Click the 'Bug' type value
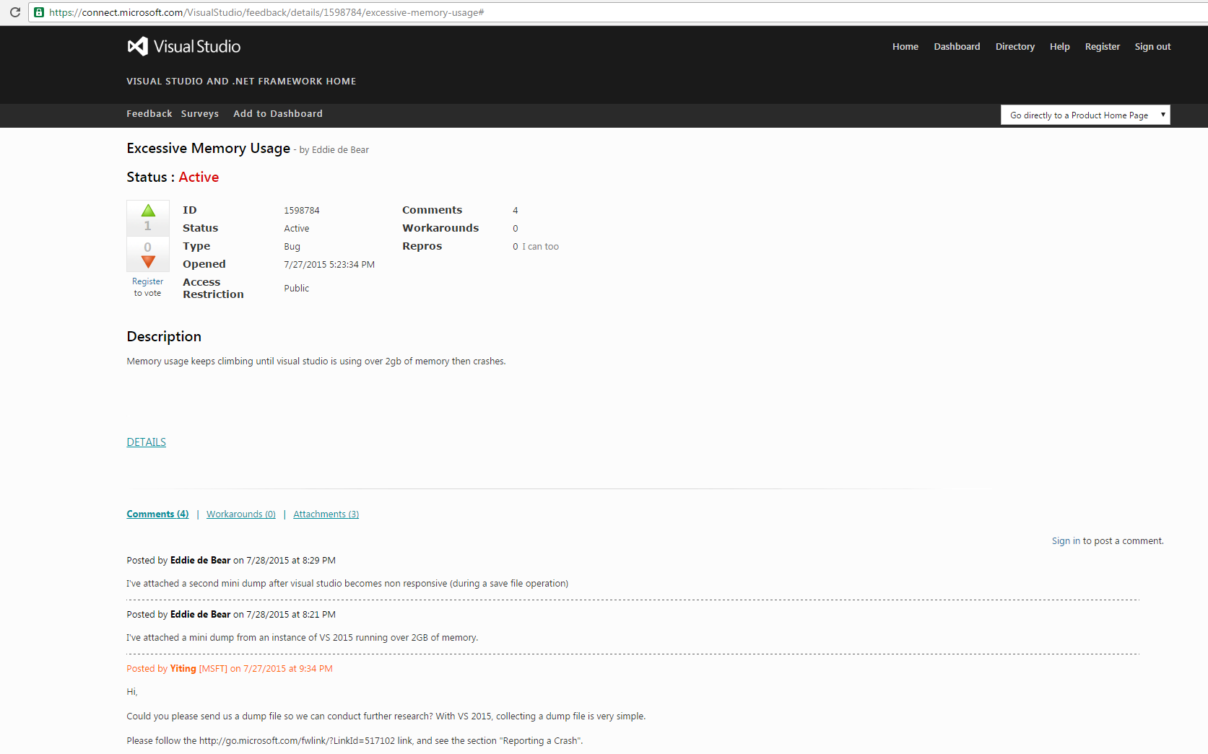This screenshot has height=754, width=1208. pyautogui.click(x=292, y=246)
